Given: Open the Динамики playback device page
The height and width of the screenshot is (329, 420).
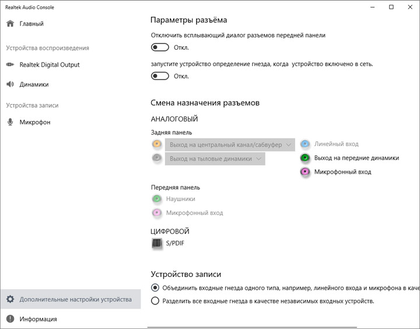Looking at the screenshot, I should pyautogui.click(x=34, y=84).
